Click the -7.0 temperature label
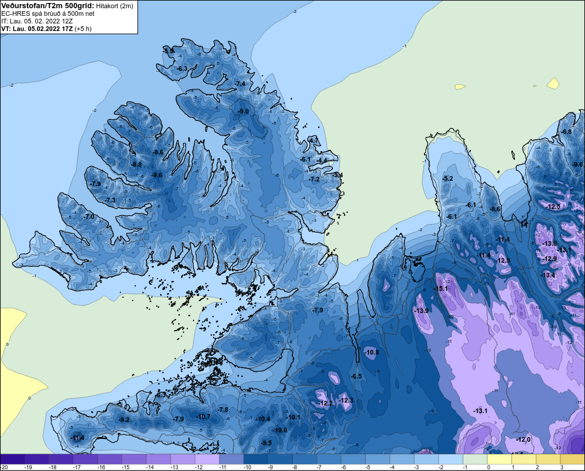Image resolution: width=585 pixels, height=471 pixels. pos(89,216)
